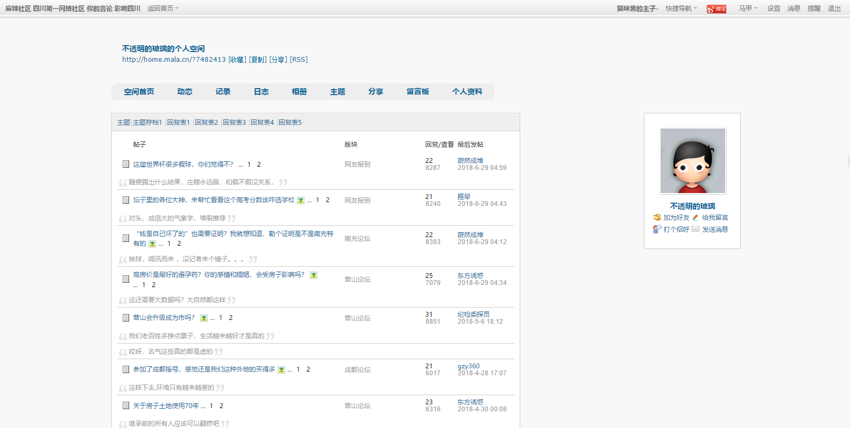Open the 留言板 tab
Image resolution: width=850 pixels, height=428 pixels.
417,92
